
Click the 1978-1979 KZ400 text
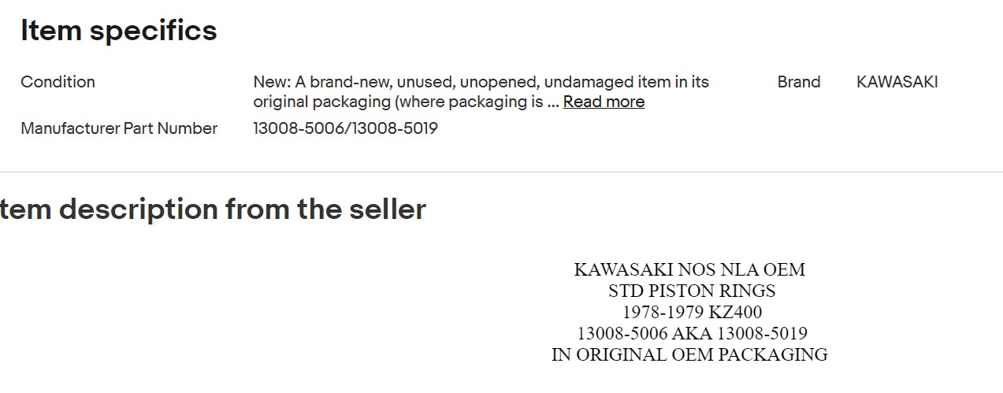click(692, 312)
